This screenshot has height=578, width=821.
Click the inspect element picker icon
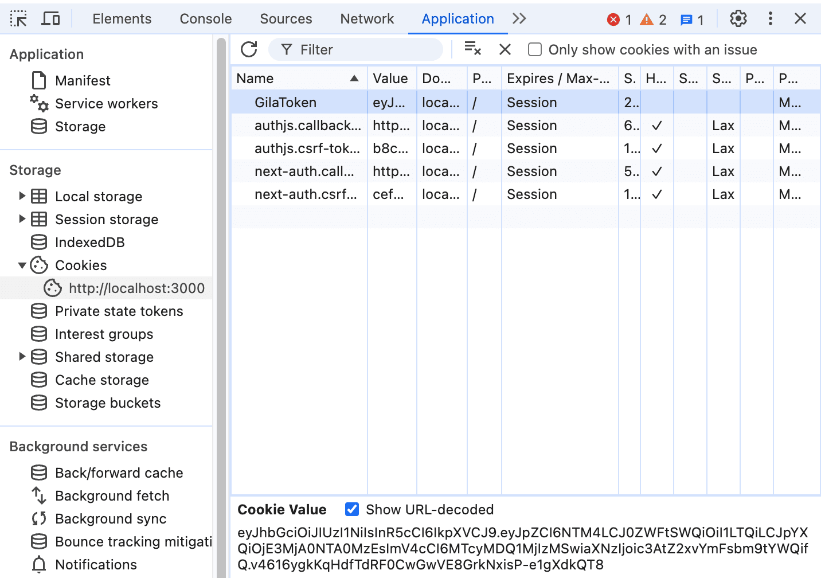(x=18, y=19)
